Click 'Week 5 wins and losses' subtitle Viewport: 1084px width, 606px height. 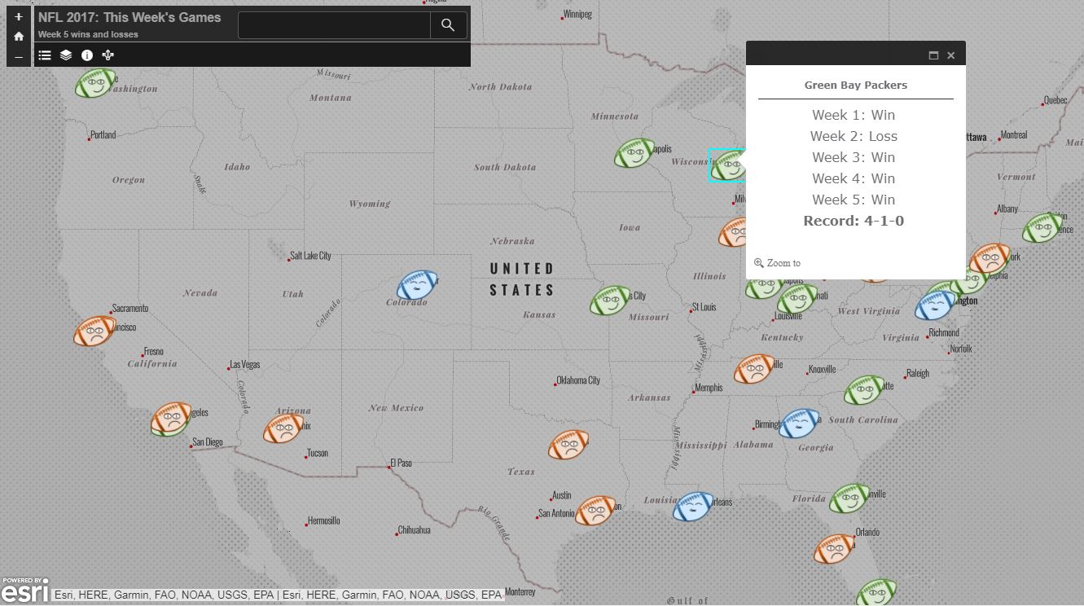coord(88,35)
